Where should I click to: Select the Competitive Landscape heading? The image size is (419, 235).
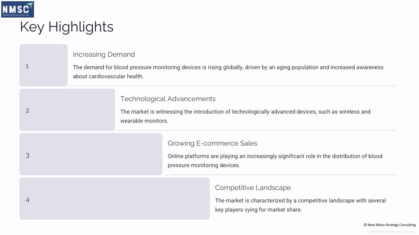click(x=253, y=188)
